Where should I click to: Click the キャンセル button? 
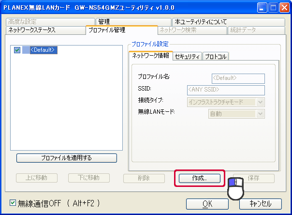[261, 204]
